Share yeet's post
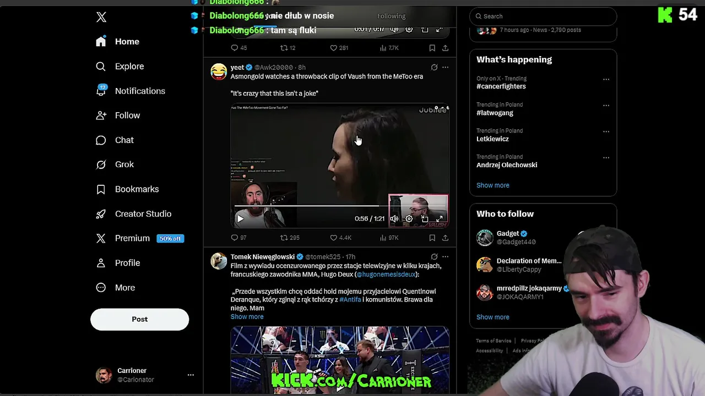 click(x=445, y=238)
